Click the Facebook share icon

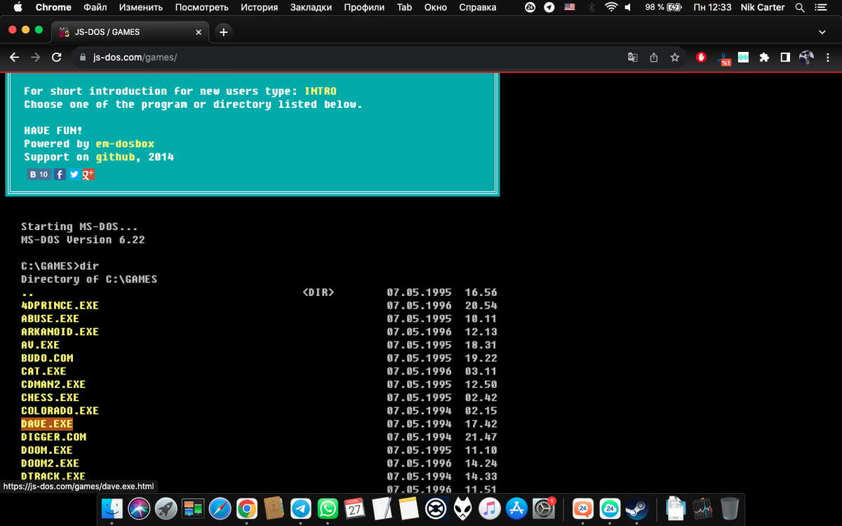tap(60, 174)
